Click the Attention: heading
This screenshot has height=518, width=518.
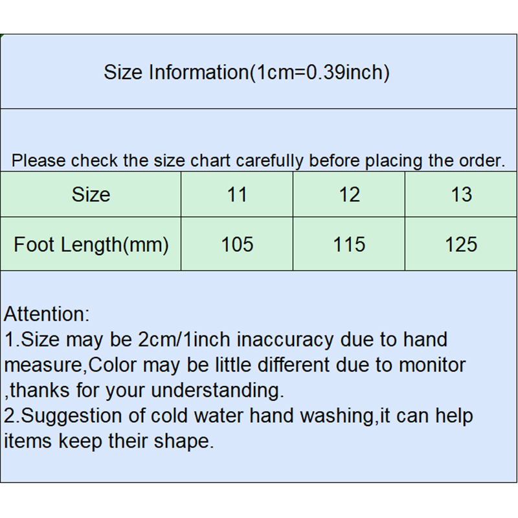point(47,315)
